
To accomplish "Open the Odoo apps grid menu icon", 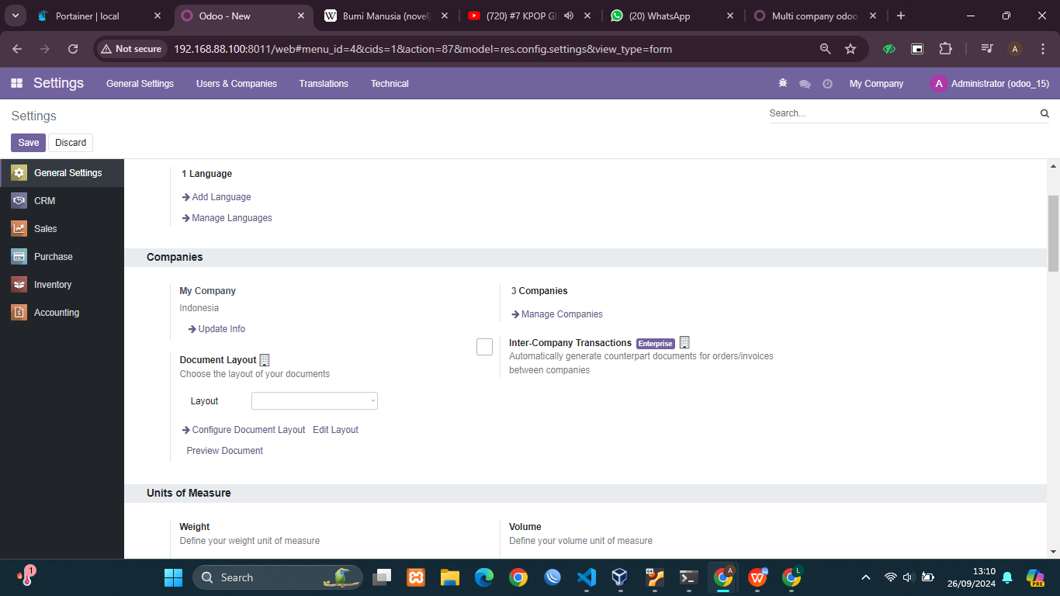I will 16,83.
